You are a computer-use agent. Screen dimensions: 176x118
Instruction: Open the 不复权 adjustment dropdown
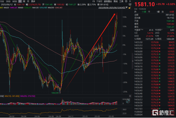click(x=99, y=1)
